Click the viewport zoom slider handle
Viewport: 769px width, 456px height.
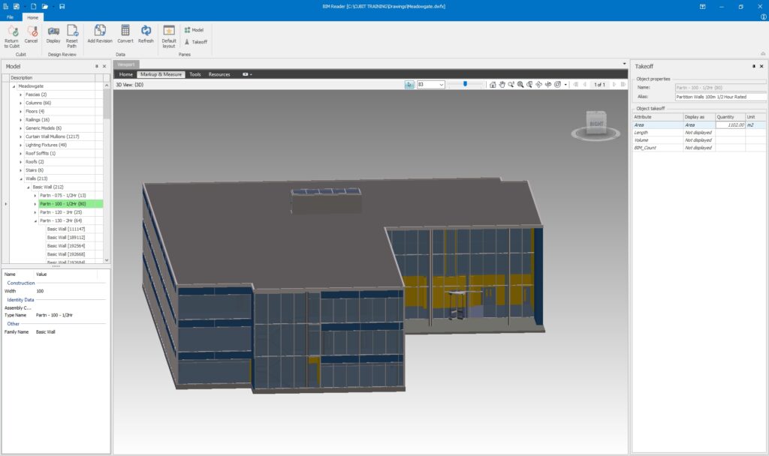(465, 84)
